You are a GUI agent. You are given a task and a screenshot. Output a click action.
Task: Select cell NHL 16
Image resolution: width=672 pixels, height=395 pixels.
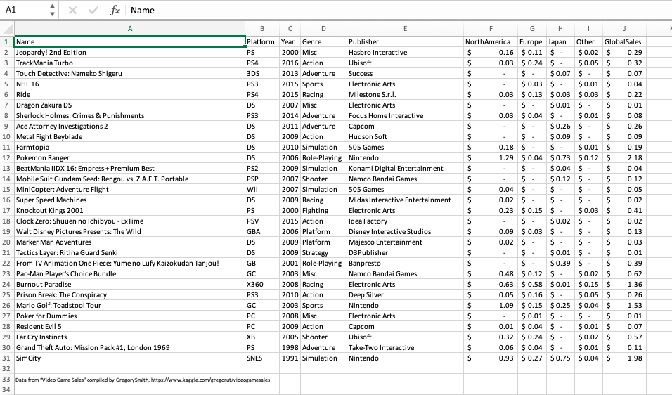coord(130,84)
